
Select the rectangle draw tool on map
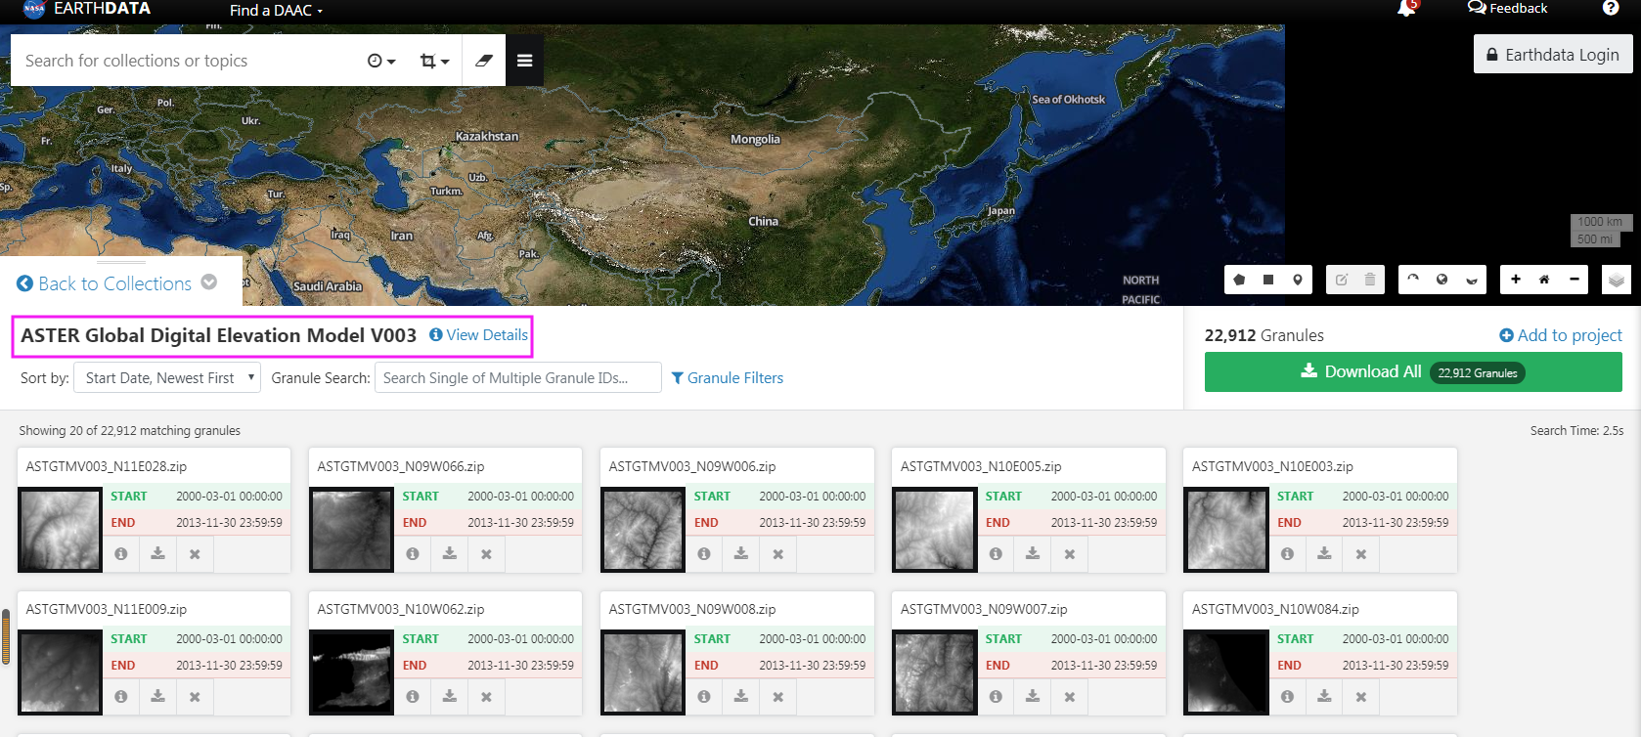[1268, 280]
